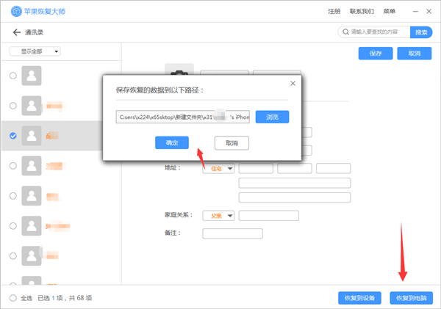441x309 pixels.
Task: Click the first contact's avatar icon
Action: pyautogui.click(x=31, y=76)
